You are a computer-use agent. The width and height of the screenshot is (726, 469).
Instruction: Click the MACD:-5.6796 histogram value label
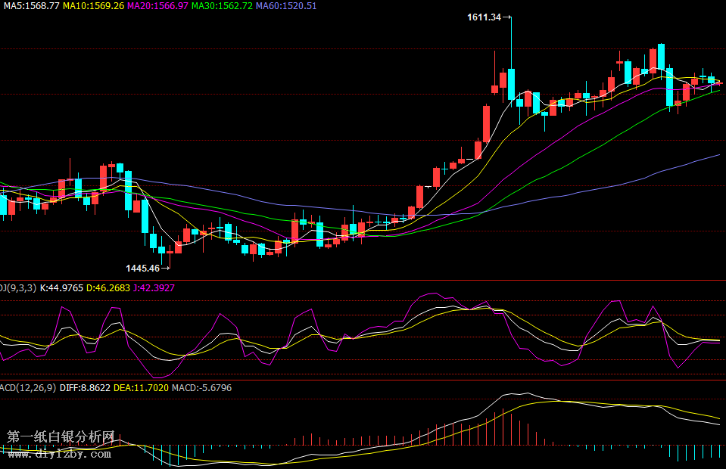pos(201,387)
